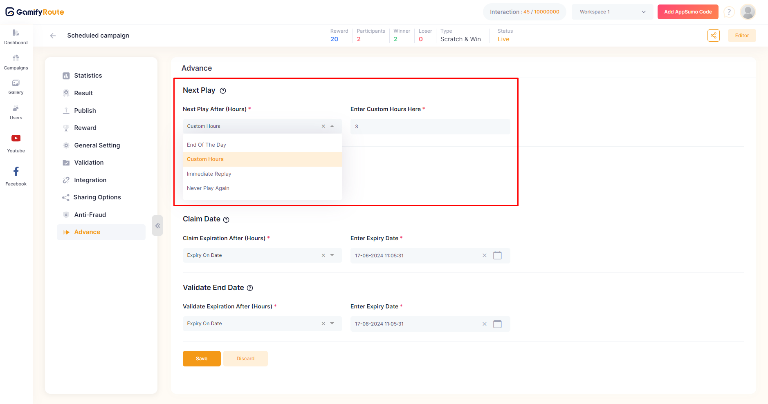Expand the Validate Expiration After dropdown
Screen dimensions: 768x404
pyautogui.click(x=332, y=324)
